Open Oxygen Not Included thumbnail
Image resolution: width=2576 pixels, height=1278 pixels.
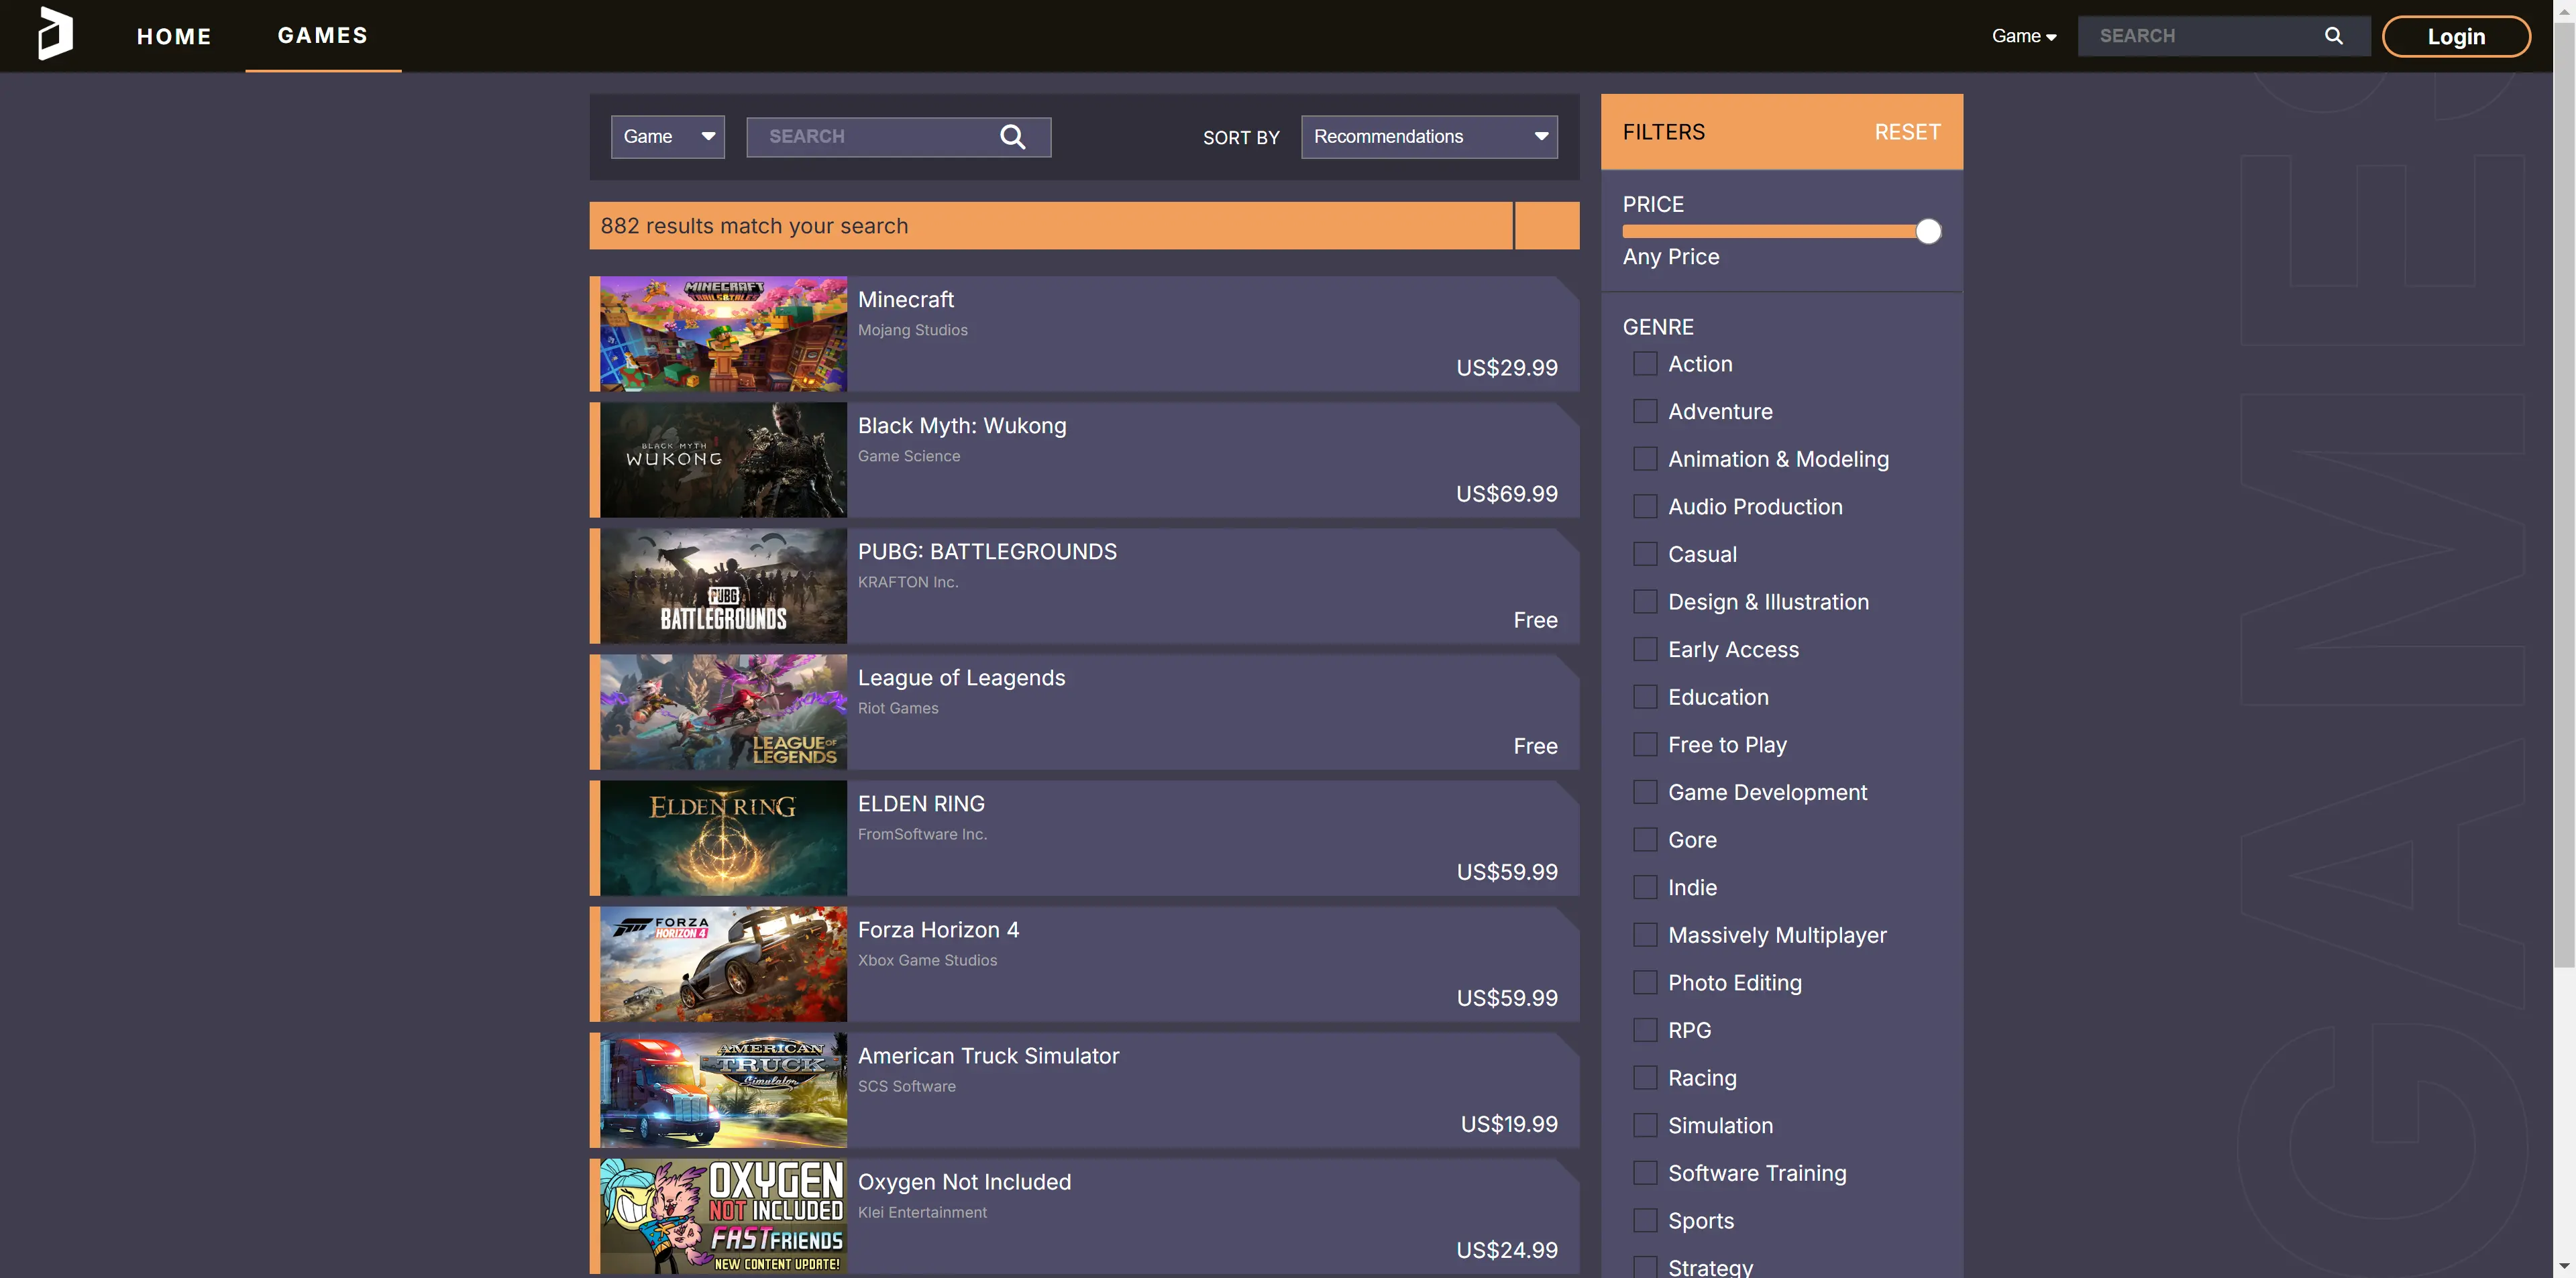[x=723, y=1215]
